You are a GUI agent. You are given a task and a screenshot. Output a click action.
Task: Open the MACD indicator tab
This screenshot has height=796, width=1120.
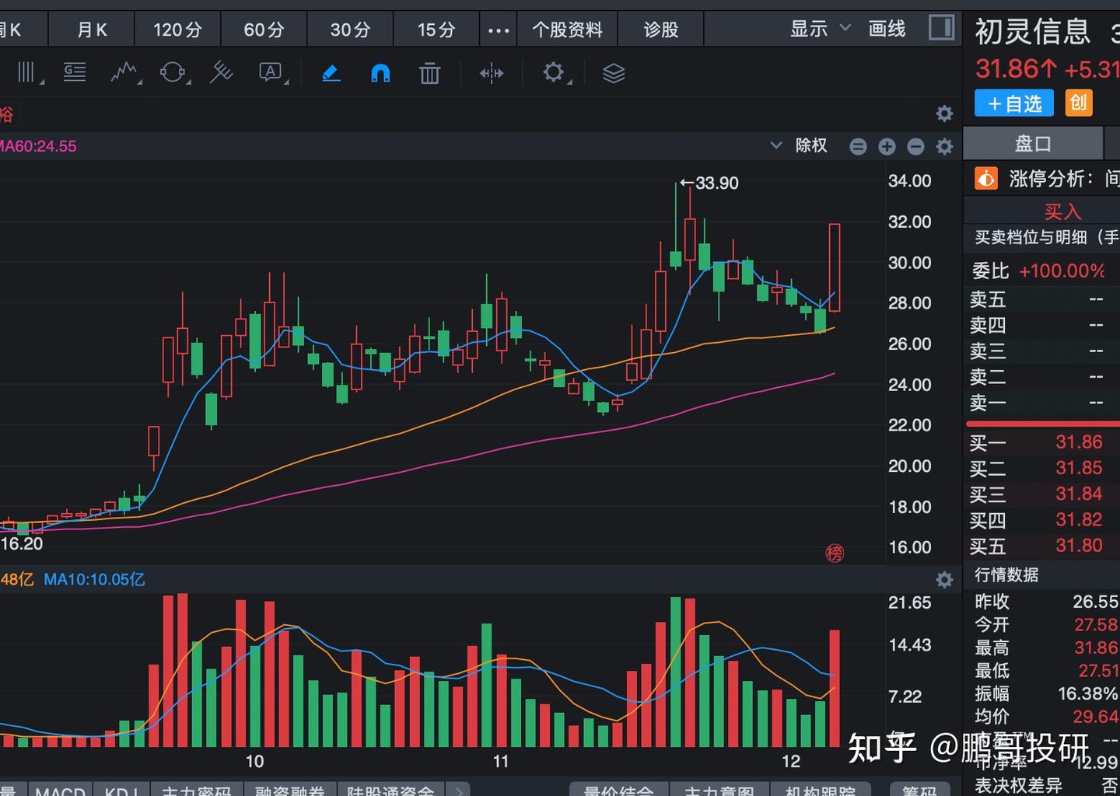(x=60, y=789)
